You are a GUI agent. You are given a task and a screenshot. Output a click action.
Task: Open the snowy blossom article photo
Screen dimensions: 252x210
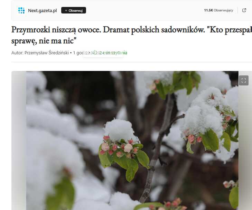click(132, 140)
